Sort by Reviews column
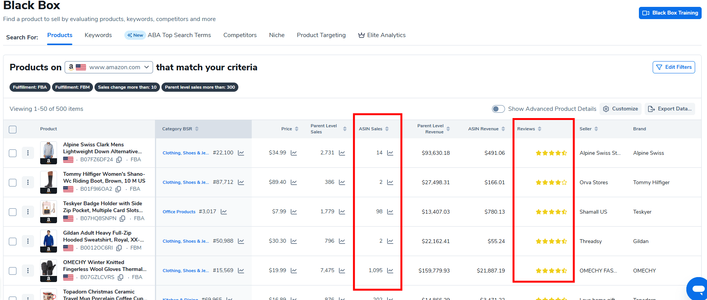This screenshot has height=300, width=707. coord(539,129)
